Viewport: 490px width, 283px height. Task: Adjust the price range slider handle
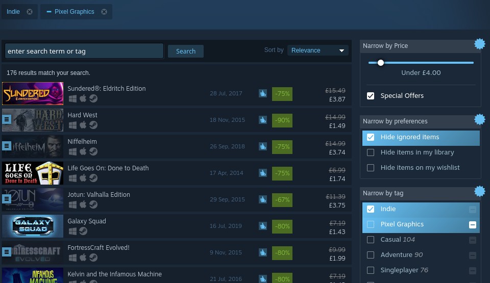coord(380,63)
